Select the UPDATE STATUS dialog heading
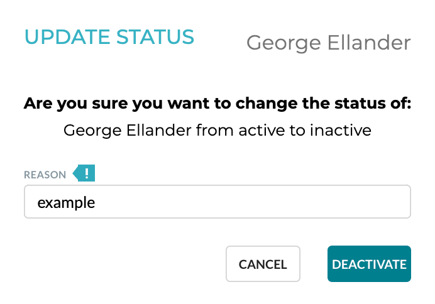The height and width of the screenshot is (304, 435). click(109, 37)
